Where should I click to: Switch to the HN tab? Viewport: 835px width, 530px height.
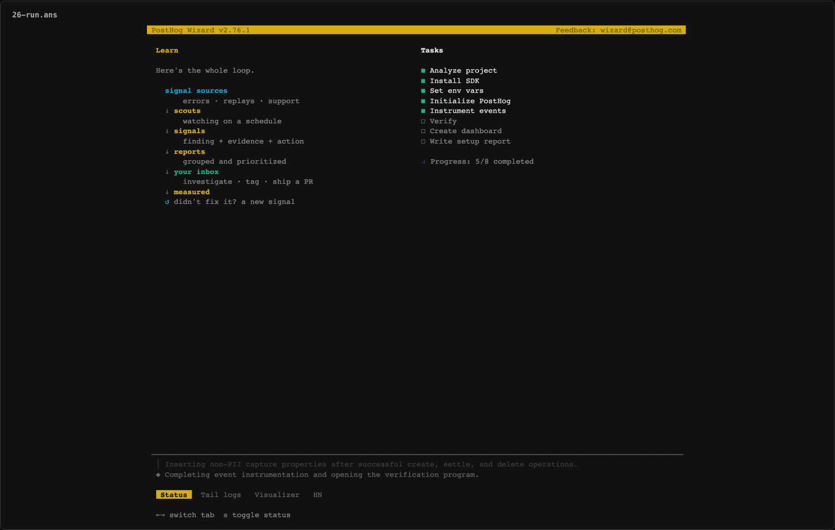pos(317,495)
